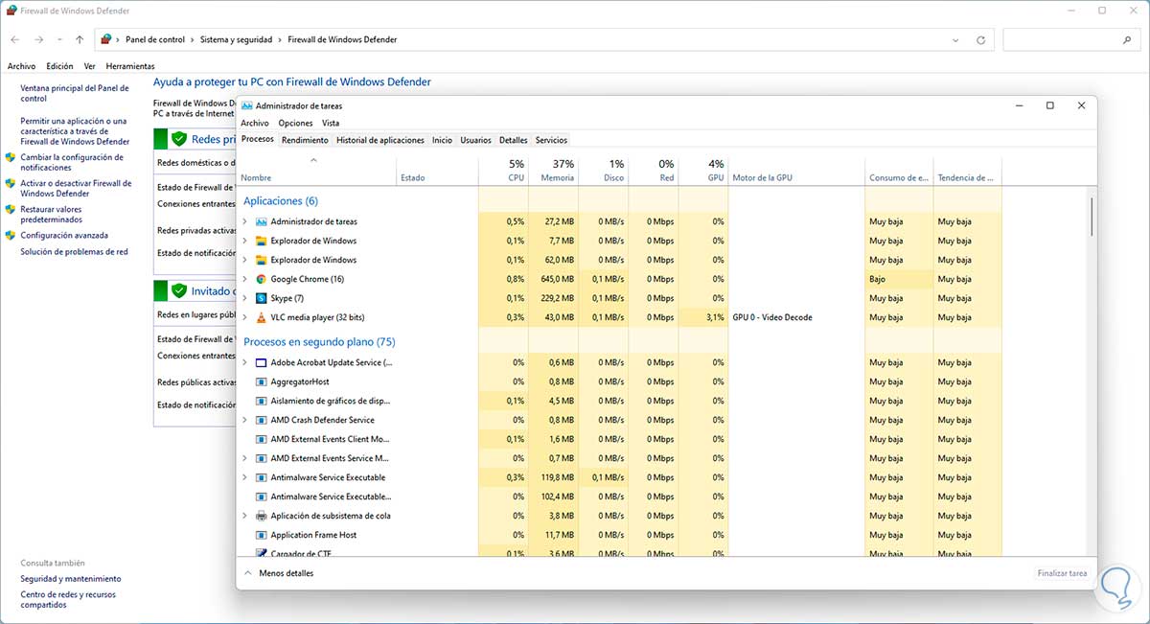Viewport: 1150px width, 624px height.
Task: Click the Skype process icon
Action: [x=262, y=298]
